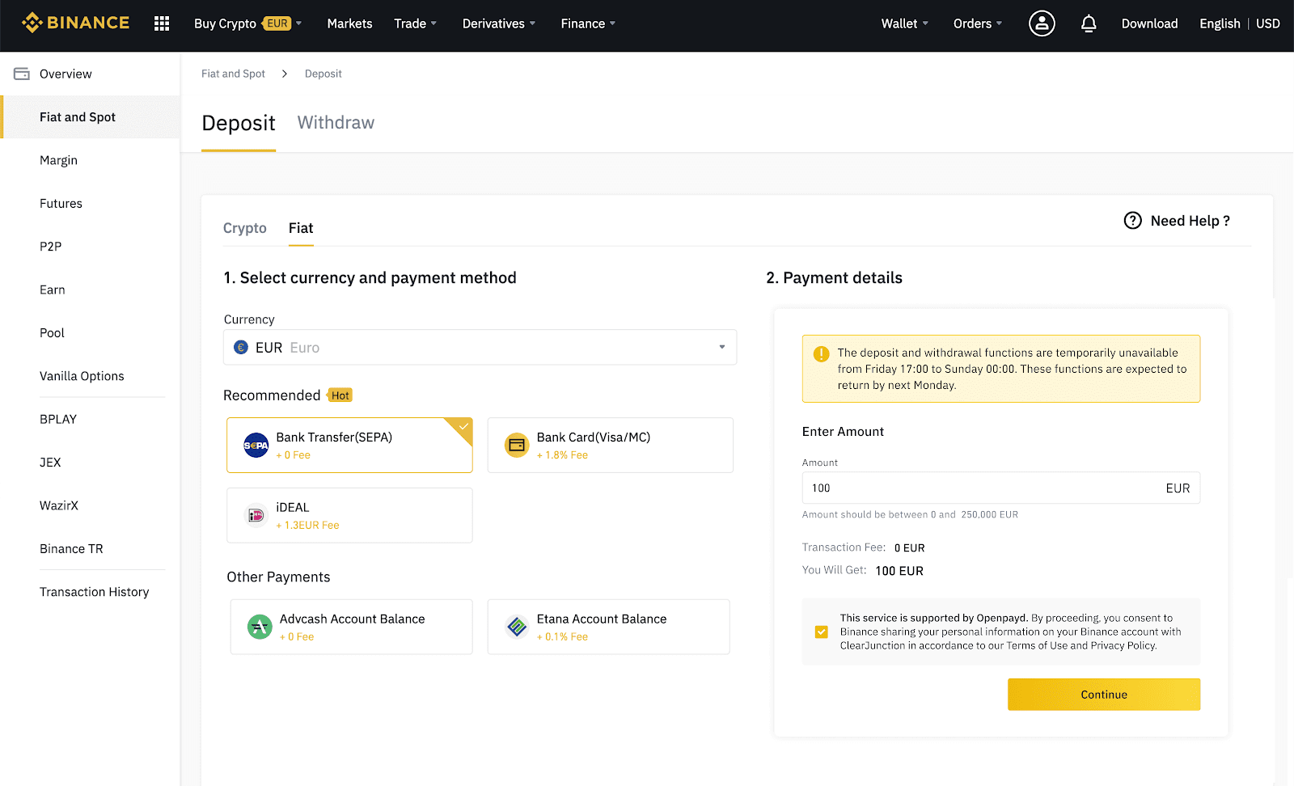Switch to the Deposit tab

[239, 124]
